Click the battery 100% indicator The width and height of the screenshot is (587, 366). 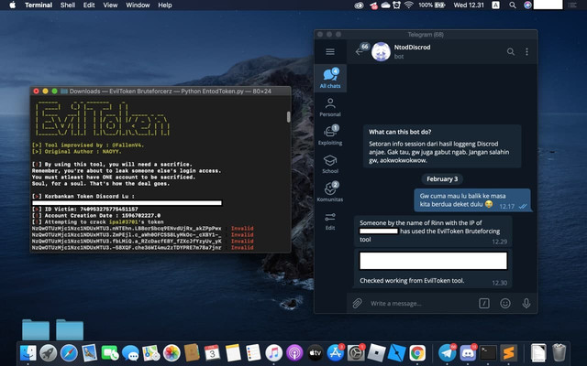pos(432,5)
